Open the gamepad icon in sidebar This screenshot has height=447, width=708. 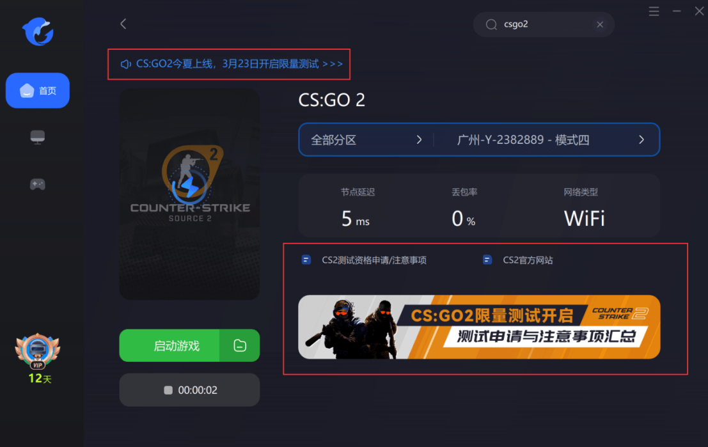click(38, 184)
